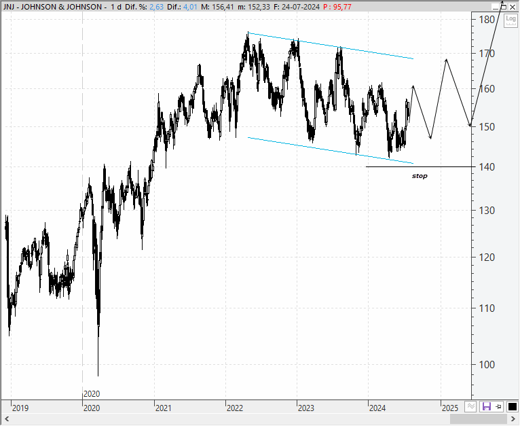Click the 2023 time axis label
The width and height of the screenshot is (520, 426).
point(305,408)
